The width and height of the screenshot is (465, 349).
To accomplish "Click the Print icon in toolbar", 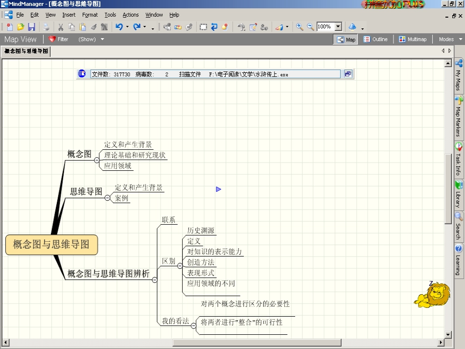I will (x=46, y=27).
